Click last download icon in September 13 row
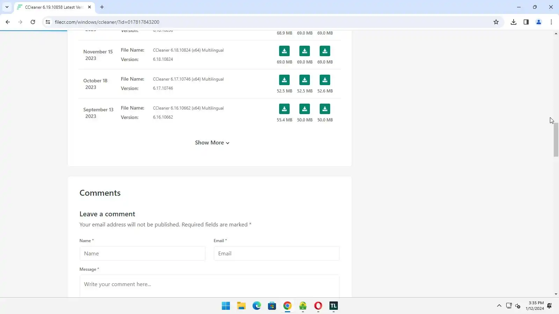This screenshot has width=559, height=314. (325, 109)
